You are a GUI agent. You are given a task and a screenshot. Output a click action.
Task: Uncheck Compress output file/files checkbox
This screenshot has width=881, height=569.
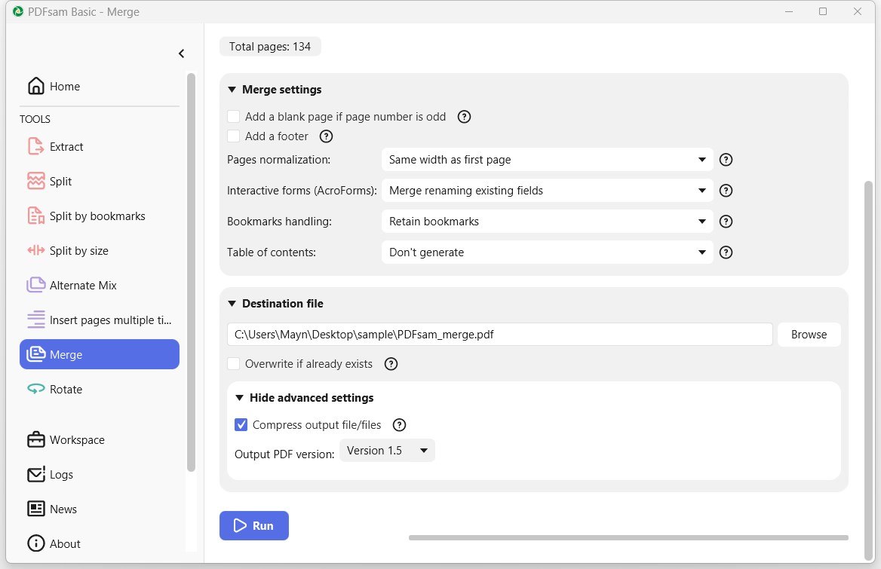tap(241, 425)
